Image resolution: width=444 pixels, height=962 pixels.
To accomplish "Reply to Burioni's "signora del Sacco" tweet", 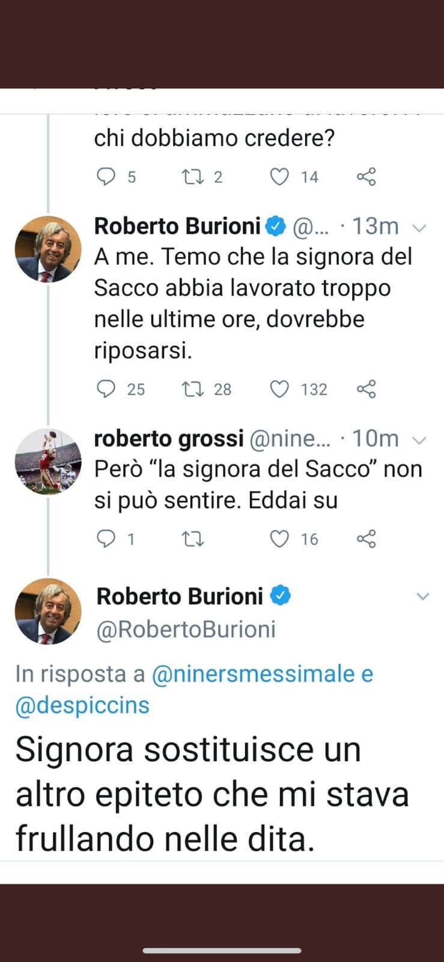I will [106, 389].
